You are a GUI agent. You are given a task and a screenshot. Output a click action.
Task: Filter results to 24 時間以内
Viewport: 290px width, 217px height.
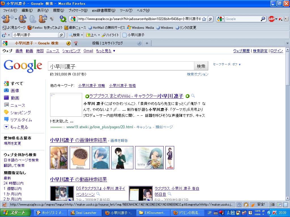point(14,183)
